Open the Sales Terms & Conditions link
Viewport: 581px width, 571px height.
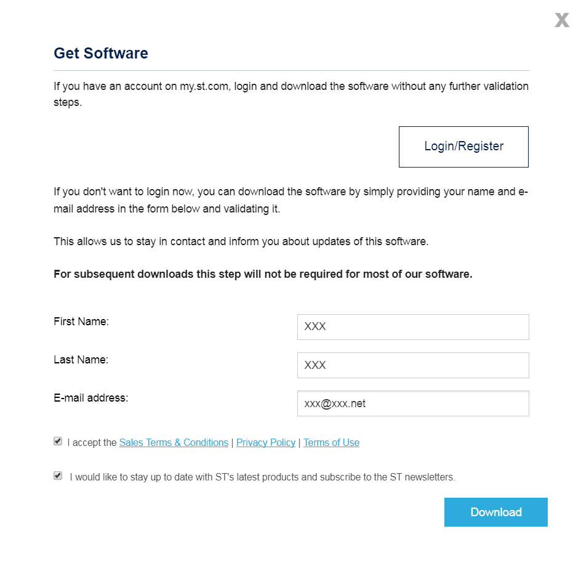(x=174, y=443)
